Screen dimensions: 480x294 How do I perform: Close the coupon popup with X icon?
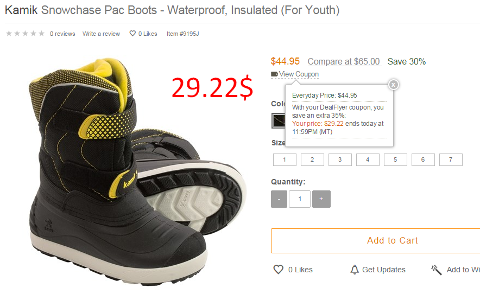393,85
